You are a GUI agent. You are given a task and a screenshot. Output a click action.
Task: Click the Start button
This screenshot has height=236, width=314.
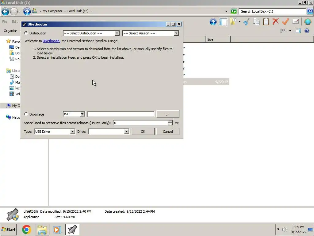coord(9,229)
